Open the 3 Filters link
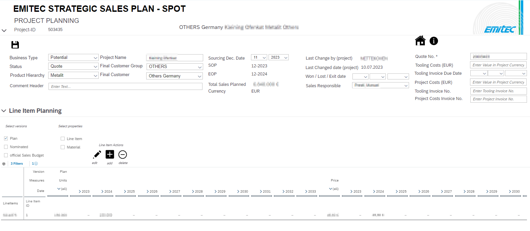Screen dimensions: 530x231 coord(17,164)
